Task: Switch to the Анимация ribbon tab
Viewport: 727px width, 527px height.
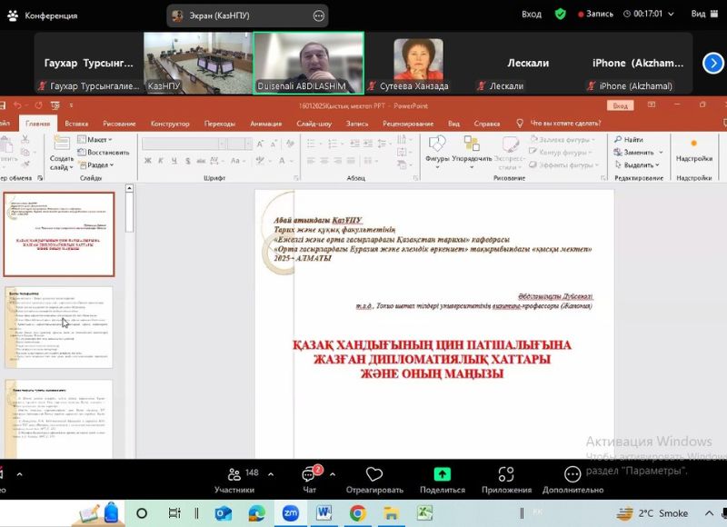Action: coord(265,124)
